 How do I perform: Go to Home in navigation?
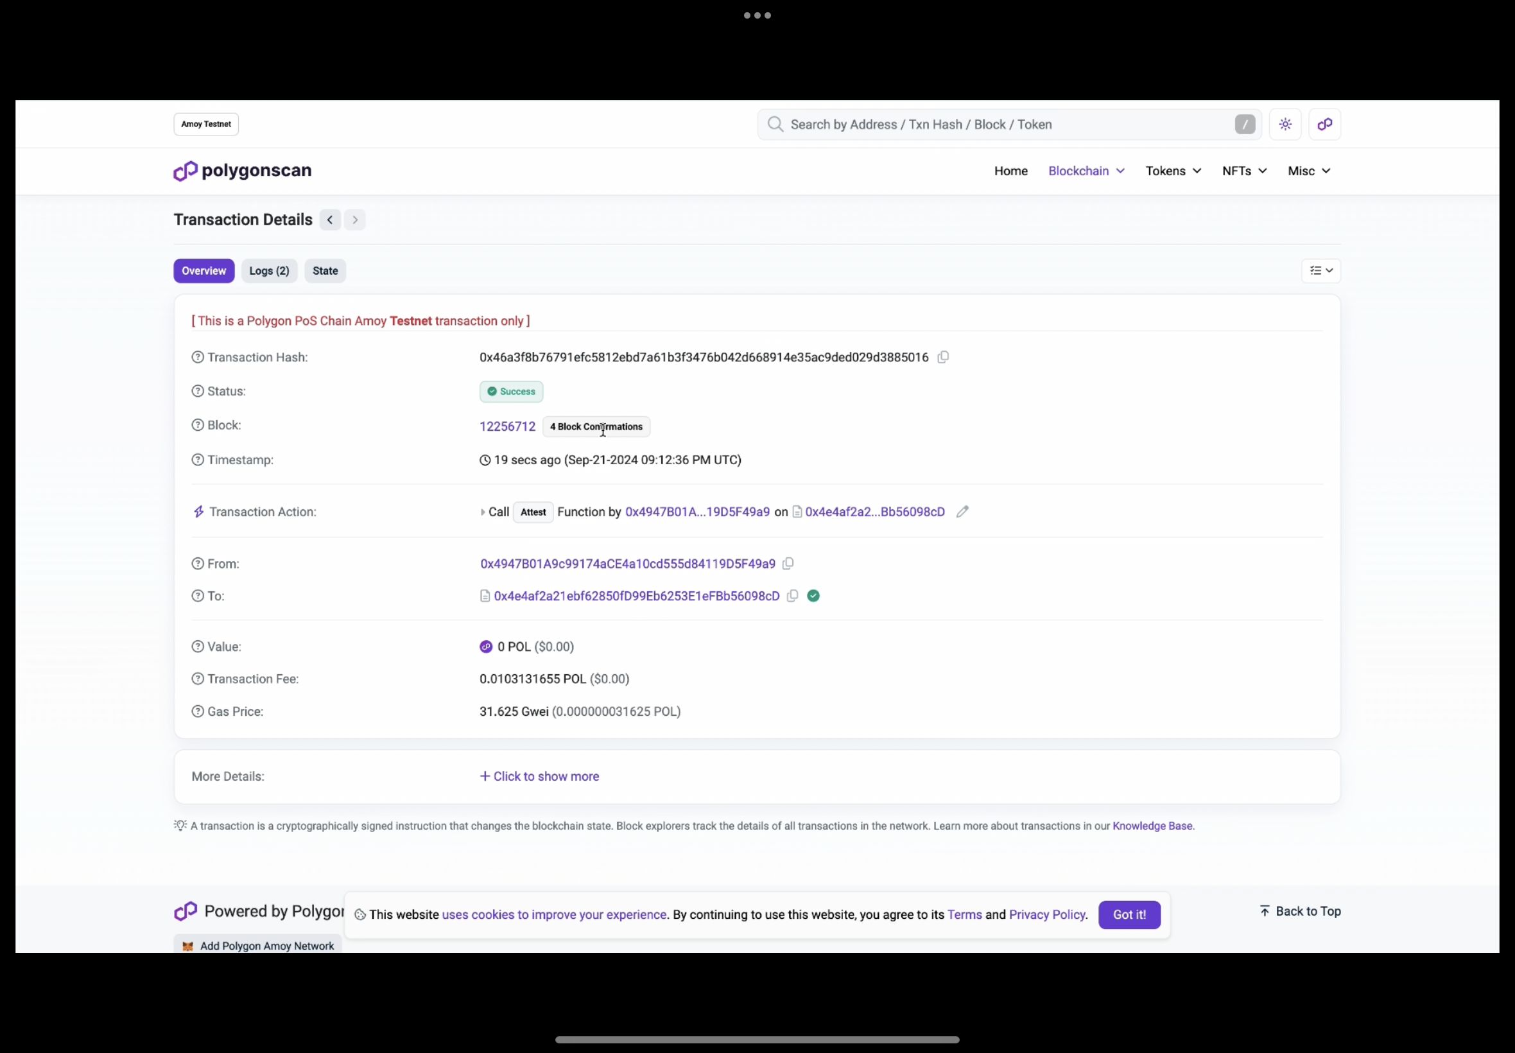point(1010,171)
